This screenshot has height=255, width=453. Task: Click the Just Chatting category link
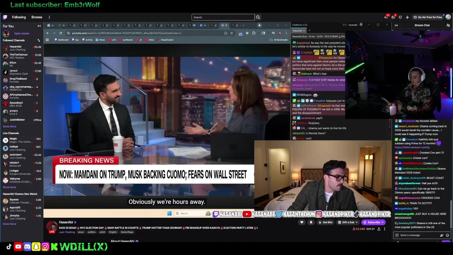67,232
